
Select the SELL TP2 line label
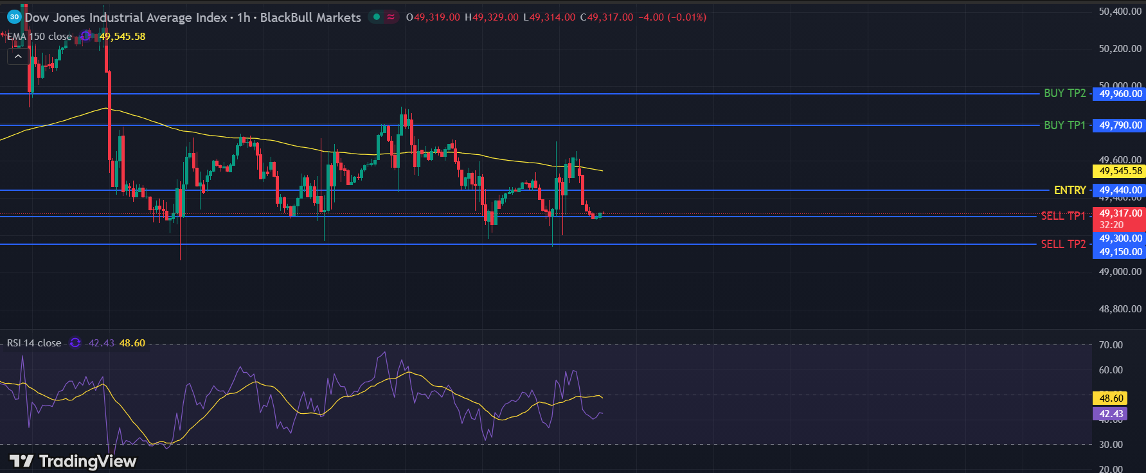[1063, 244]
